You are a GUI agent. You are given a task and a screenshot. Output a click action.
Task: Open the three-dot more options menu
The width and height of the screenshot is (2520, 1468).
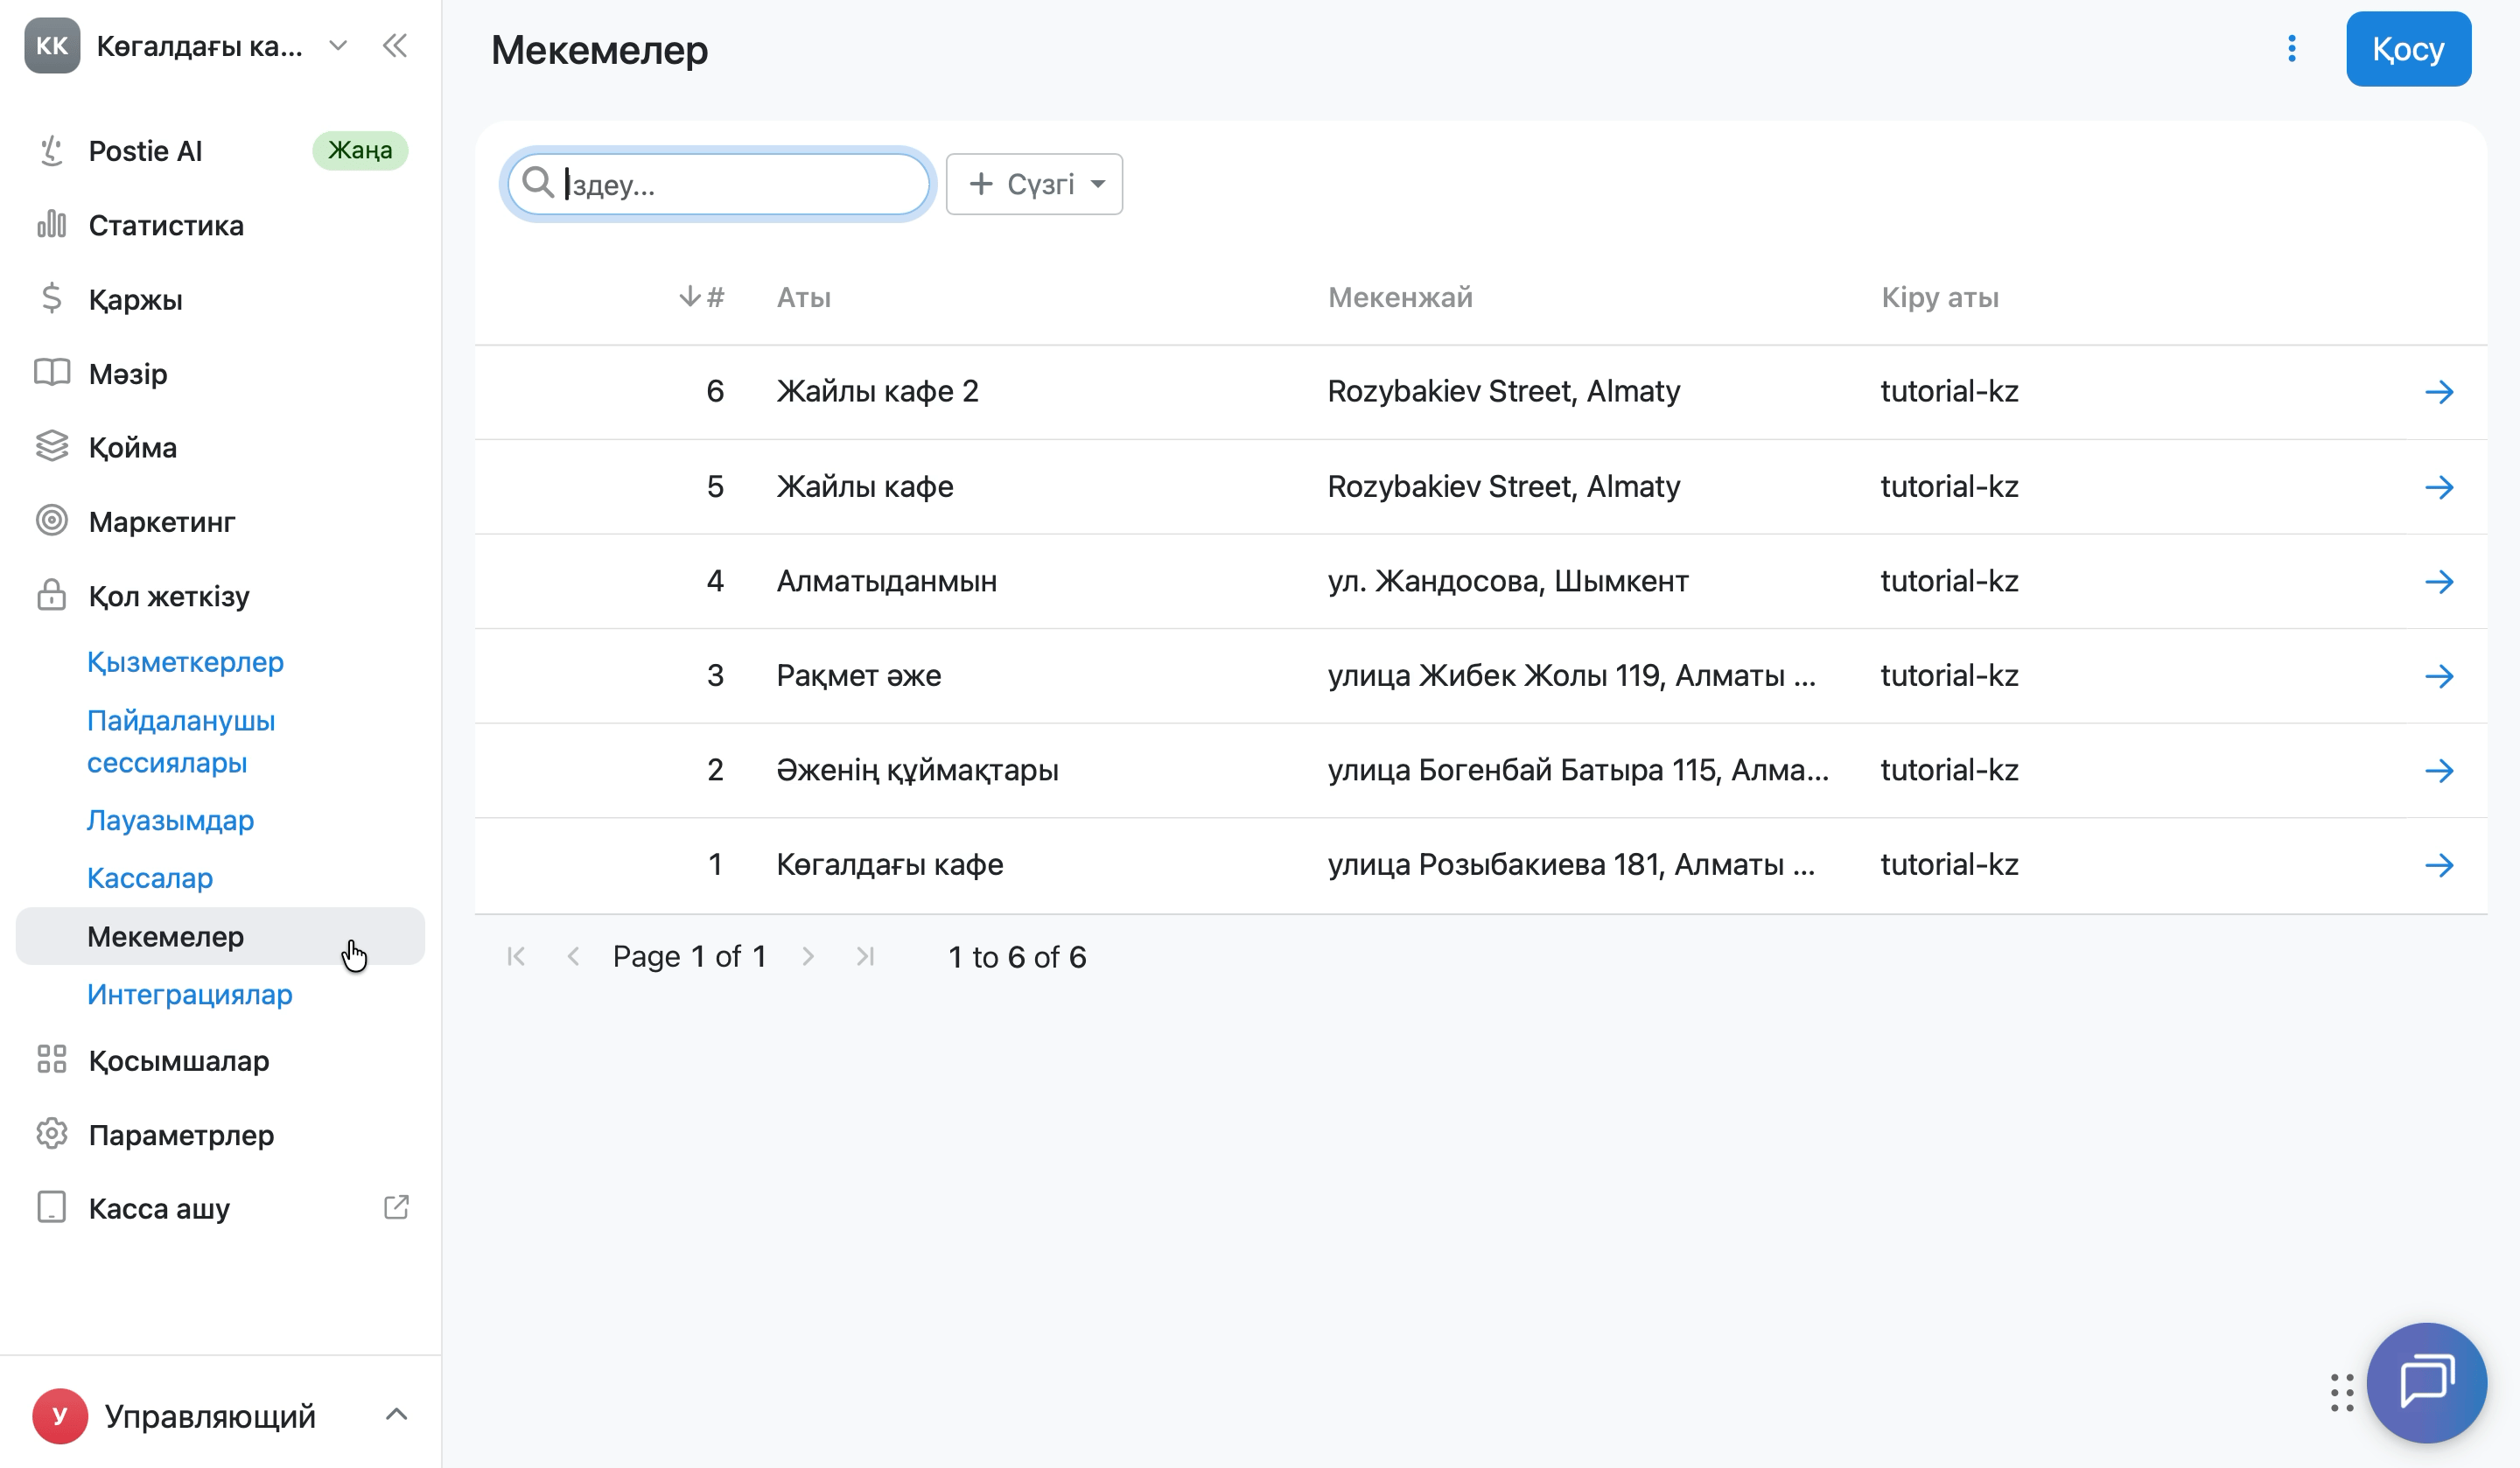[x=2291, y=49]
